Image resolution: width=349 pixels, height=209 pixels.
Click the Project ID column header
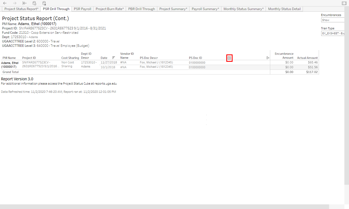pos(29,58)
